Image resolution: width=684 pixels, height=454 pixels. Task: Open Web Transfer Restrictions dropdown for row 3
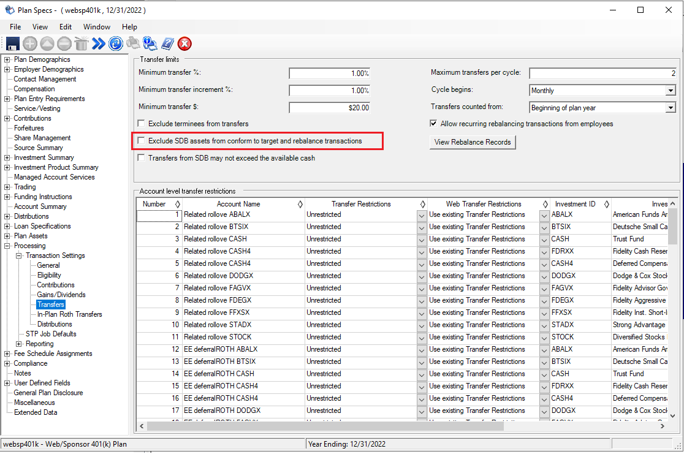point(544,240)
